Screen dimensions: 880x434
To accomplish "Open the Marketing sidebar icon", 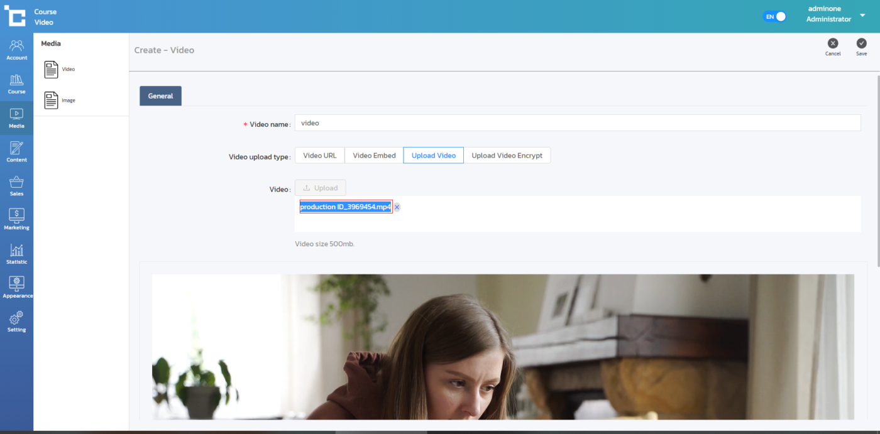I will coord(16,219).
